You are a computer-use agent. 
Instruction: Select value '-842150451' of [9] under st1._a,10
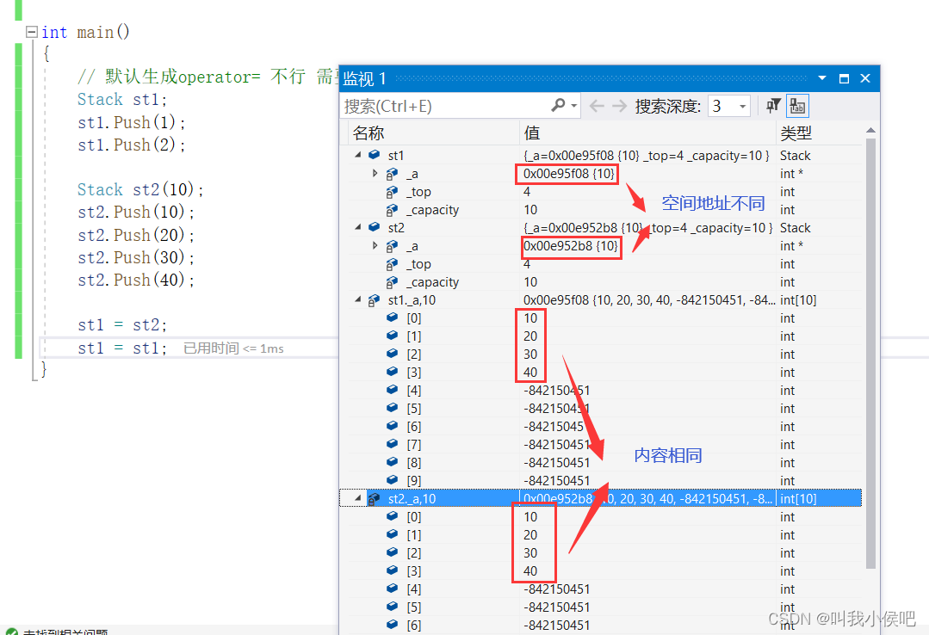[x=556, y=480]
